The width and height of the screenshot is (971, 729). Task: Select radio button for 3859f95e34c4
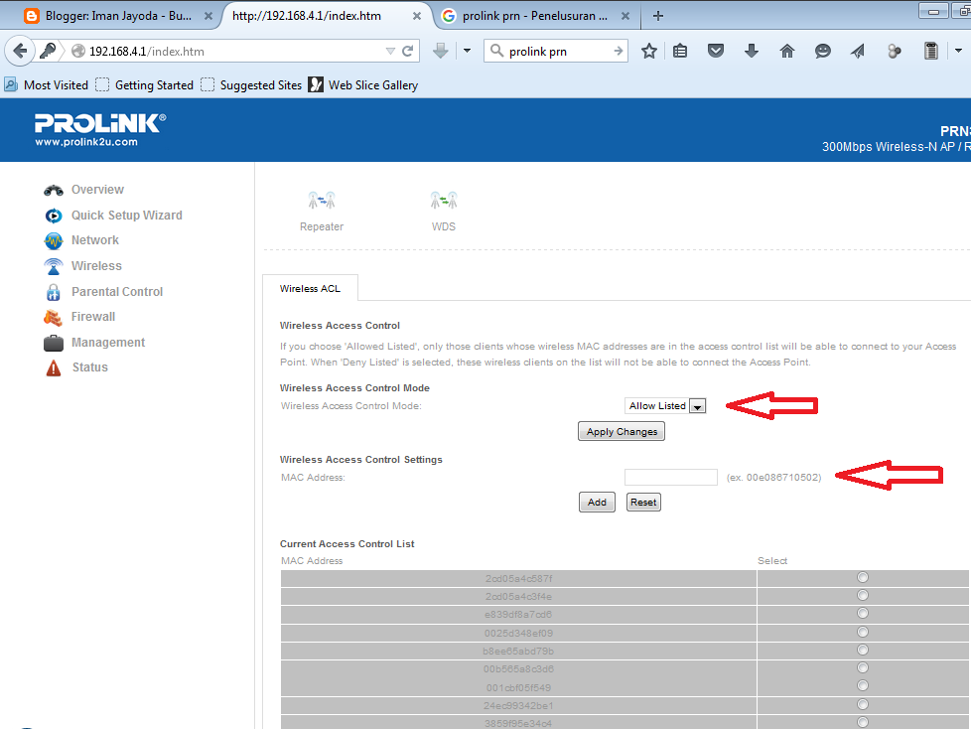coord(863,722)
